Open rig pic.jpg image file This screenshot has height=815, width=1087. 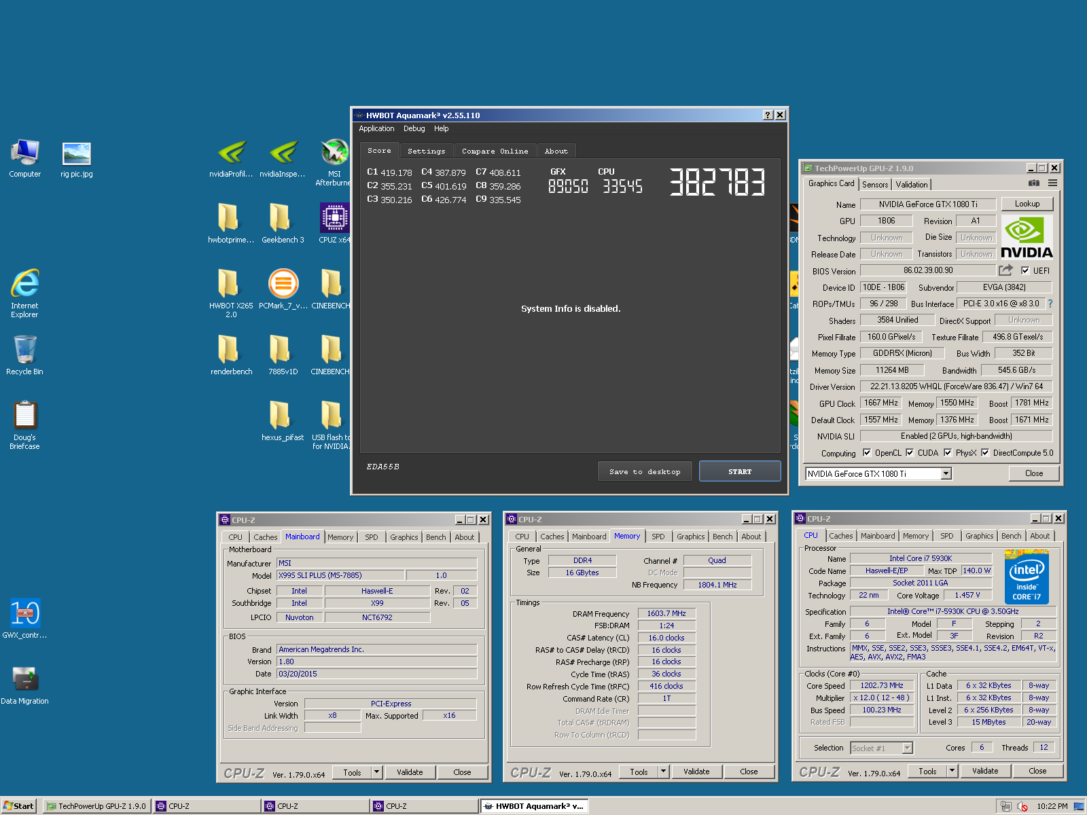pyautogui.click(x=77, y=160)
